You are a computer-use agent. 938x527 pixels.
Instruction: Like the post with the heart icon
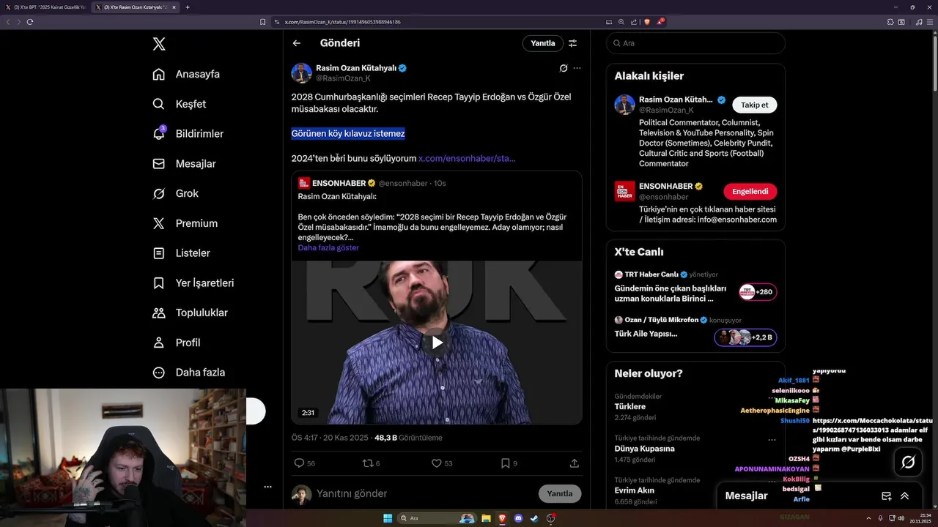click(x=437, y=463)
